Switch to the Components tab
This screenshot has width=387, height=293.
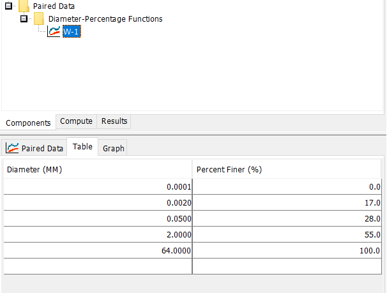pyautogui.click(x=28, y=123)
